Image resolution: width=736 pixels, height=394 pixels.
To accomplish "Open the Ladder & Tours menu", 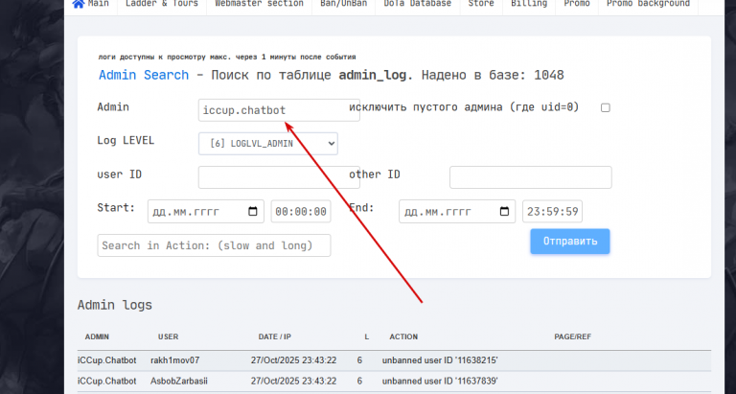I will pos(162,4).
